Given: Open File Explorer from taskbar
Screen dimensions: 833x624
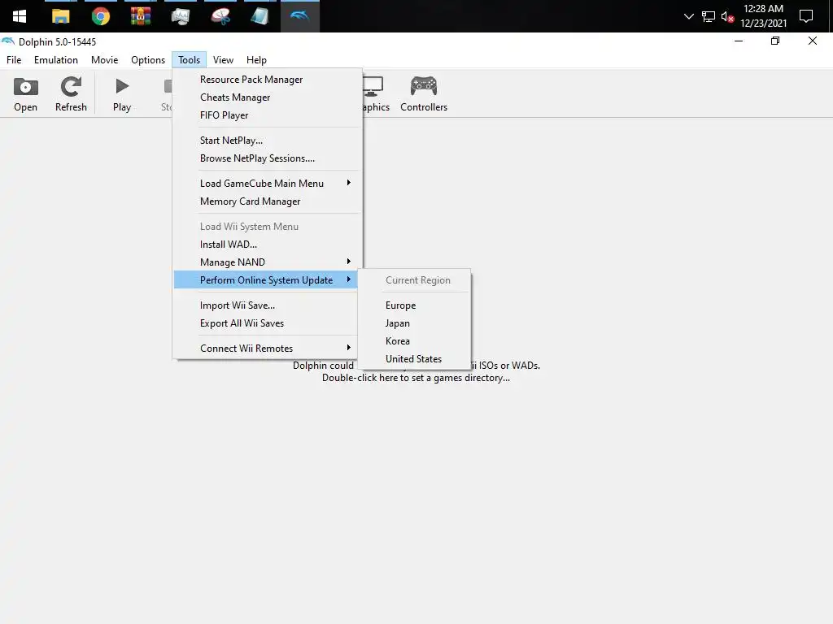Looking at the screenshot, I should (60, 16).
